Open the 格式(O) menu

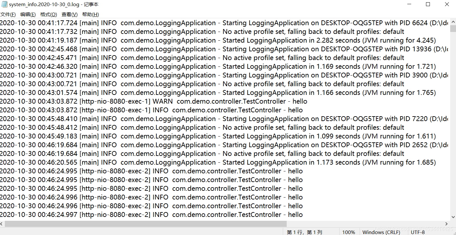click(49, 15)
